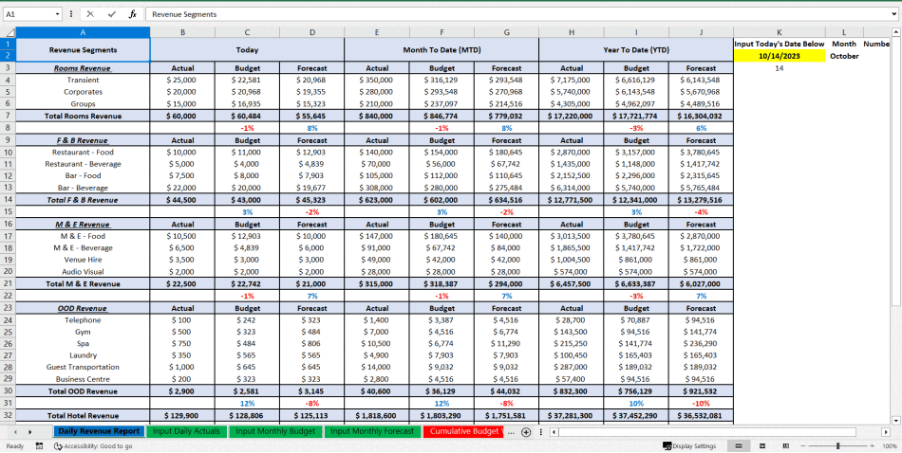The image size is (902, 453).
Task: Select column A header
Action: tap(83, 32)
